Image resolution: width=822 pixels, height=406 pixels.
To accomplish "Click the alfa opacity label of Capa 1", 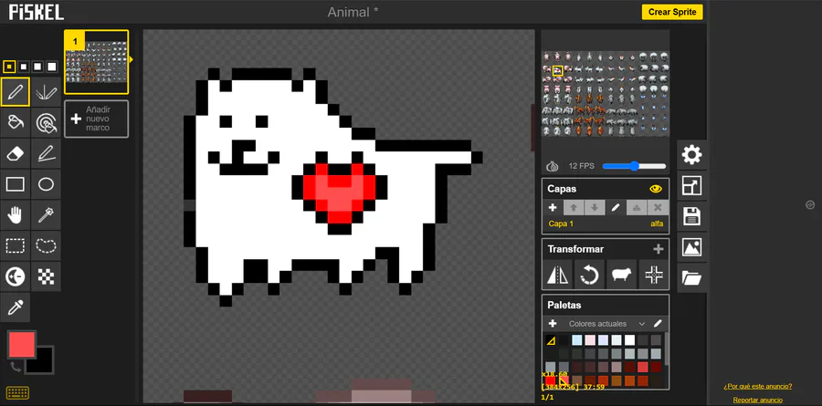I will 657,224.
